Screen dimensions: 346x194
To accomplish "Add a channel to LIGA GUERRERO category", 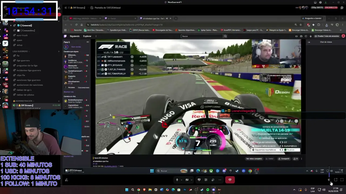I will point(59,51).
